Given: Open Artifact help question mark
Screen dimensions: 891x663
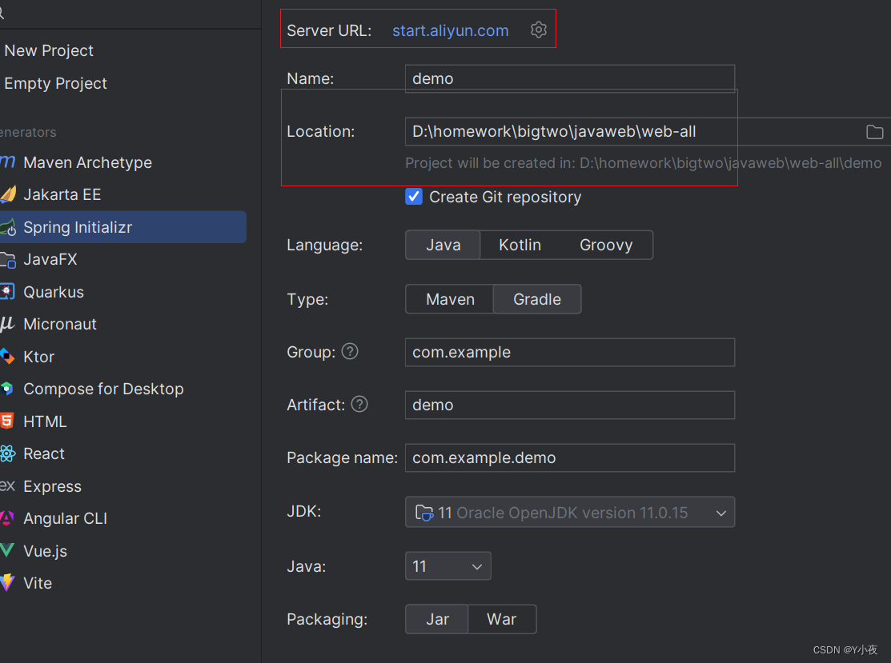Looking at the screenshot, I should pyautogui.click(x=359, y=404).
